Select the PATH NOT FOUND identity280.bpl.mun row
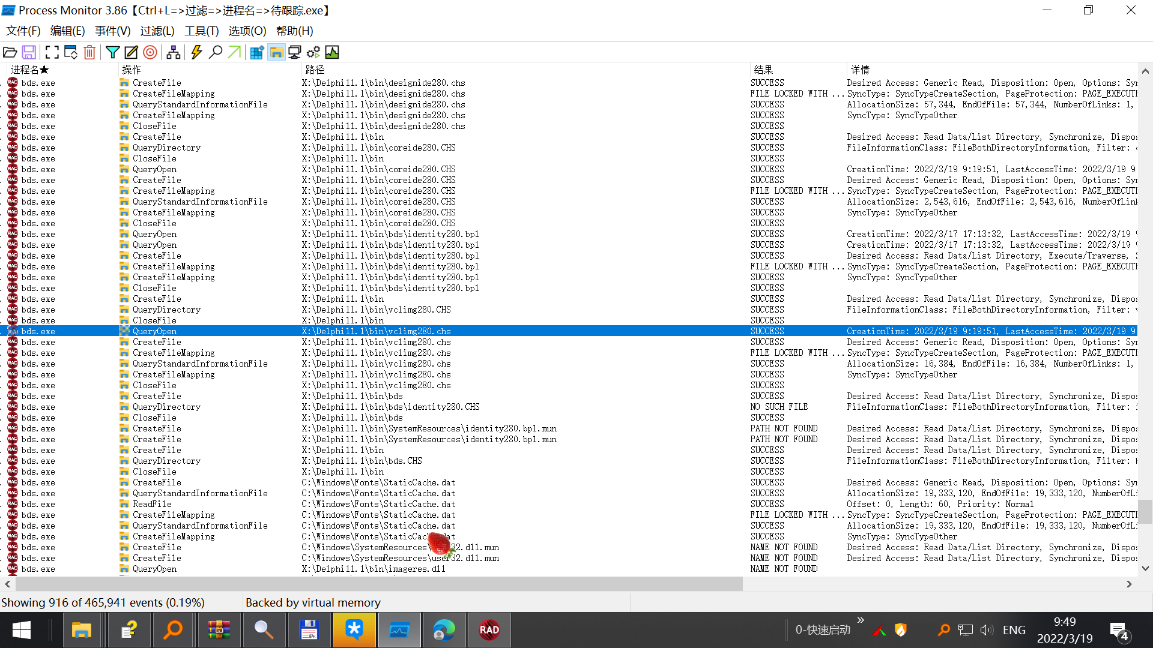Screen dimensions: 1153x648 pyautogui.click(x=429, y=428)
